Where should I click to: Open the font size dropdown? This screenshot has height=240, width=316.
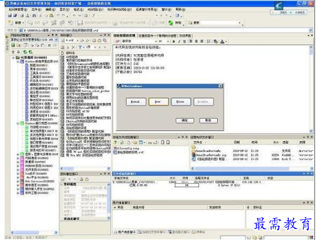[168, 41]
